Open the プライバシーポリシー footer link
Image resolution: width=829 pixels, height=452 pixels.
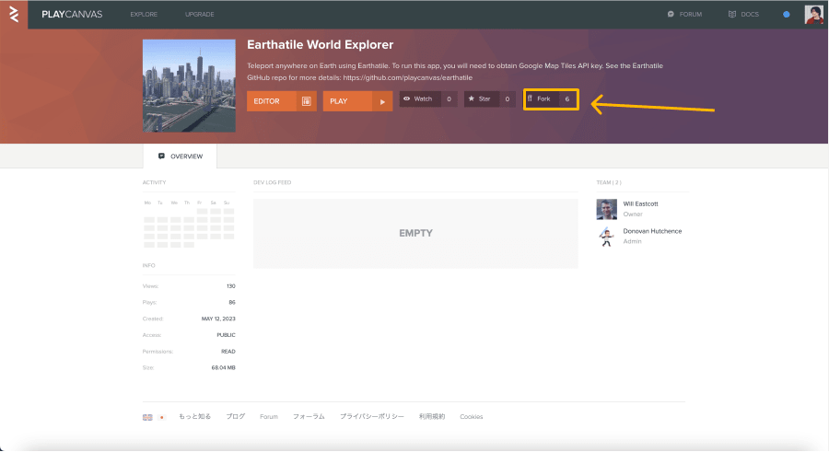(372, 417)
